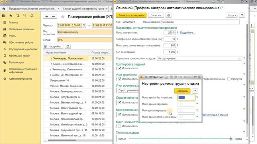Toggle Использовать under Ограничение по

[120, 102]
